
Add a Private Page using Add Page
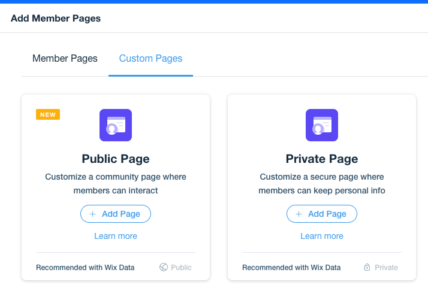pos(322,214)
